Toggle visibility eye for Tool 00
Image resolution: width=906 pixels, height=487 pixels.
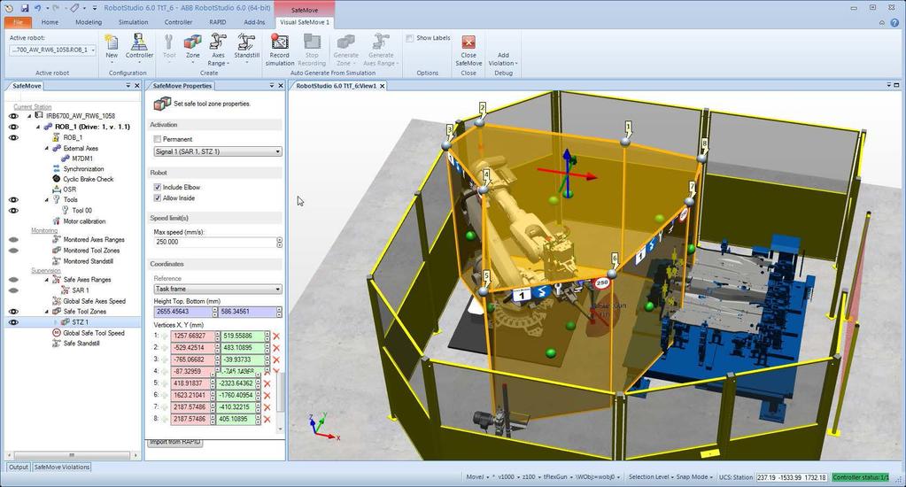(13, 211)
